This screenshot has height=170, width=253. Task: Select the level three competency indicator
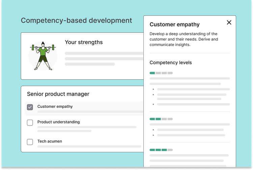(x=161, y=150)
